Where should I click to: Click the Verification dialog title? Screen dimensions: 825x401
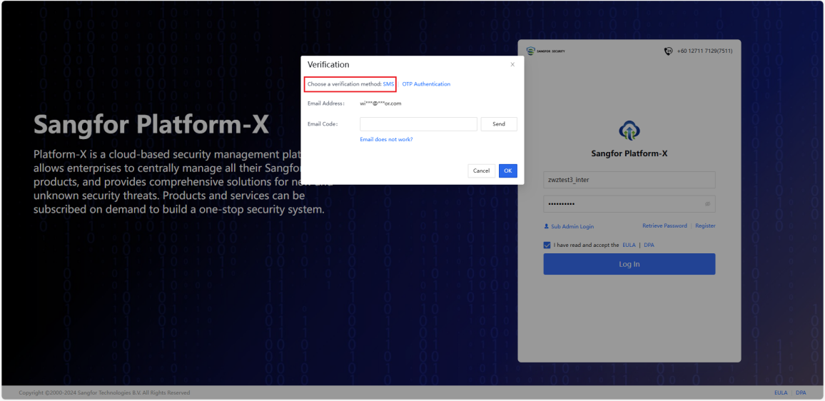[x=328, y=65]
